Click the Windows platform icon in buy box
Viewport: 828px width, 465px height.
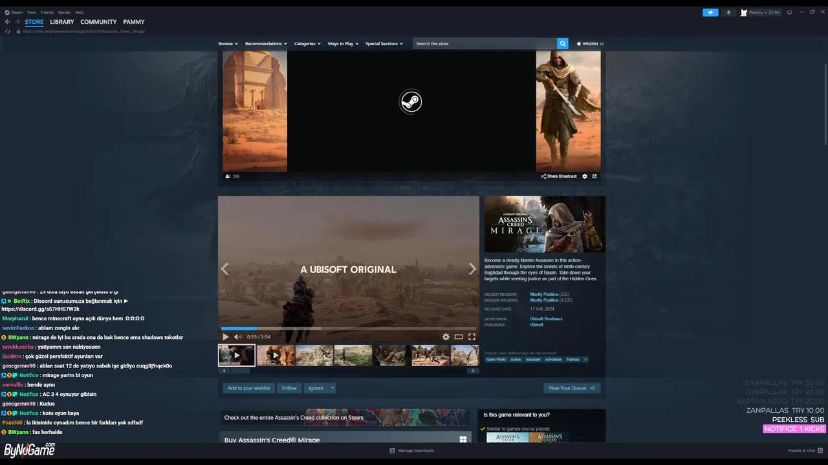tap(463, 439)
